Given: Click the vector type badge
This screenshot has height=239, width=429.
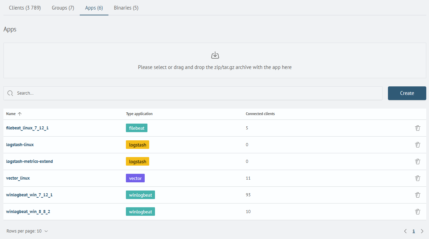Looking at the screenshot, I should [135, 178].
